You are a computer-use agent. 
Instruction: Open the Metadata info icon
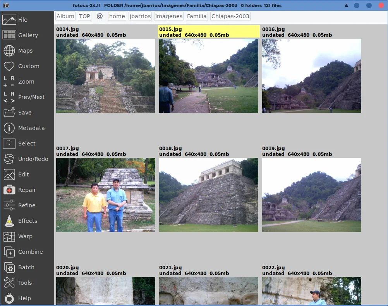coord(9,128)
